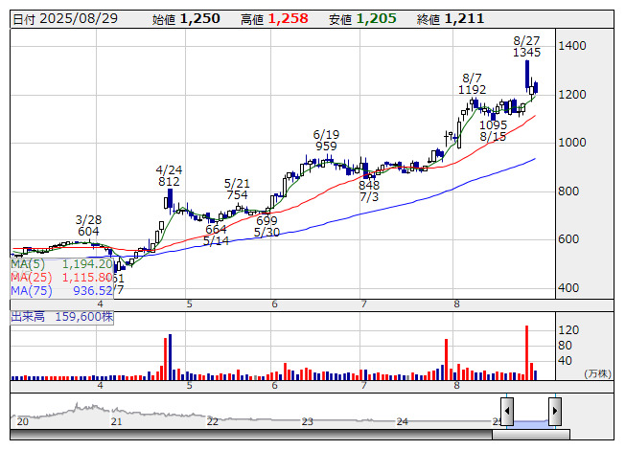Click the 1095 8/15 low label
Image resolution: width=626 pixels, height=450 pixels.
(493, 131)
